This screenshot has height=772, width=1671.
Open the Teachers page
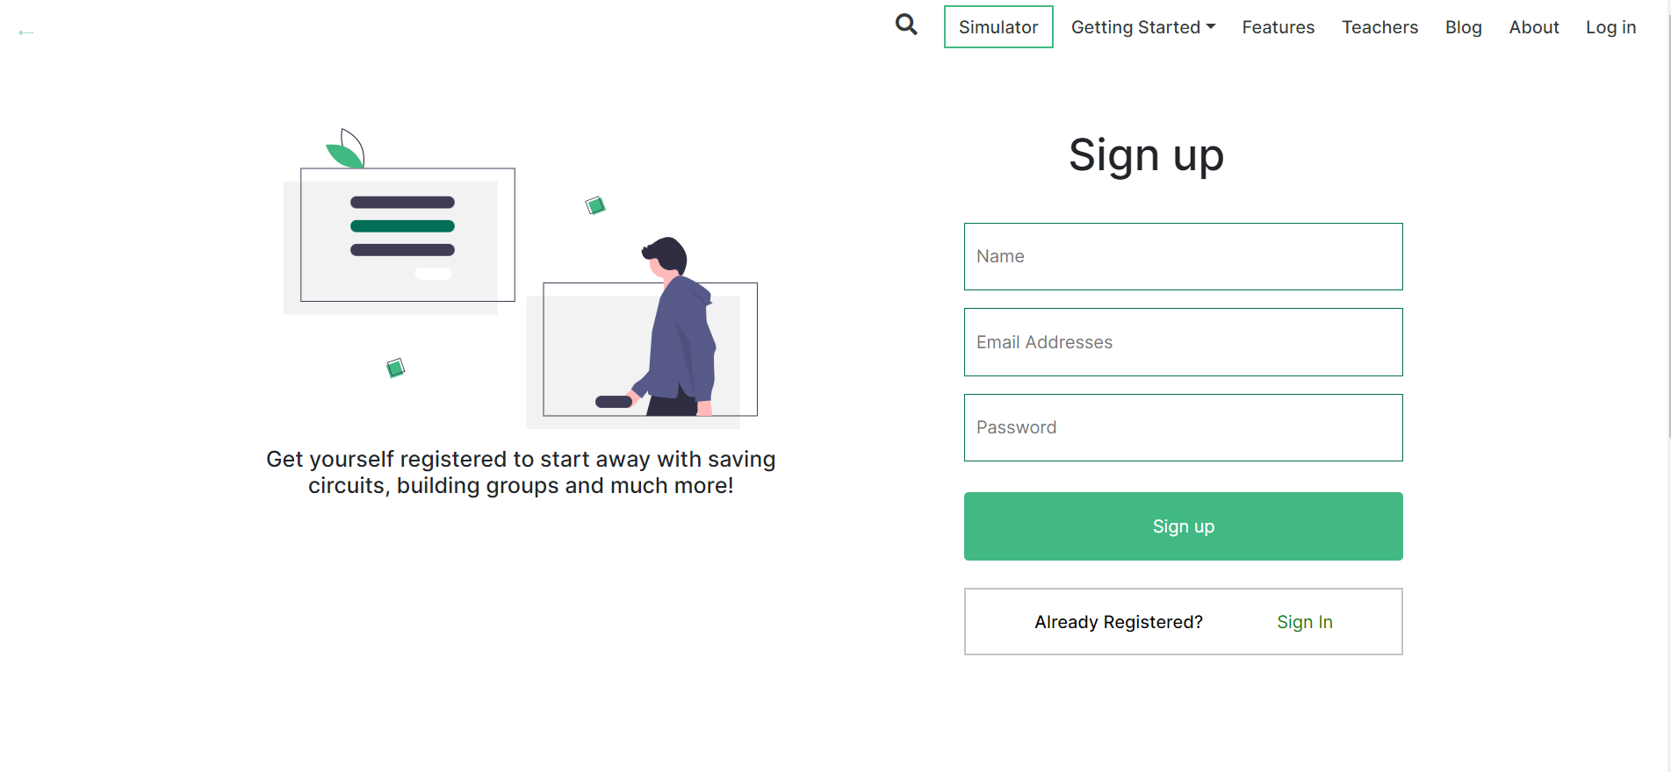(x=1379, y=27)
